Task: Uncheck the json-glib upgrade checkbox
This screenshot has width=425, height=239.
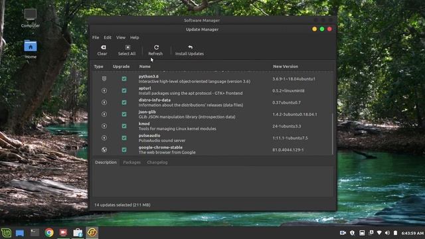Action: tap(124, 114)
